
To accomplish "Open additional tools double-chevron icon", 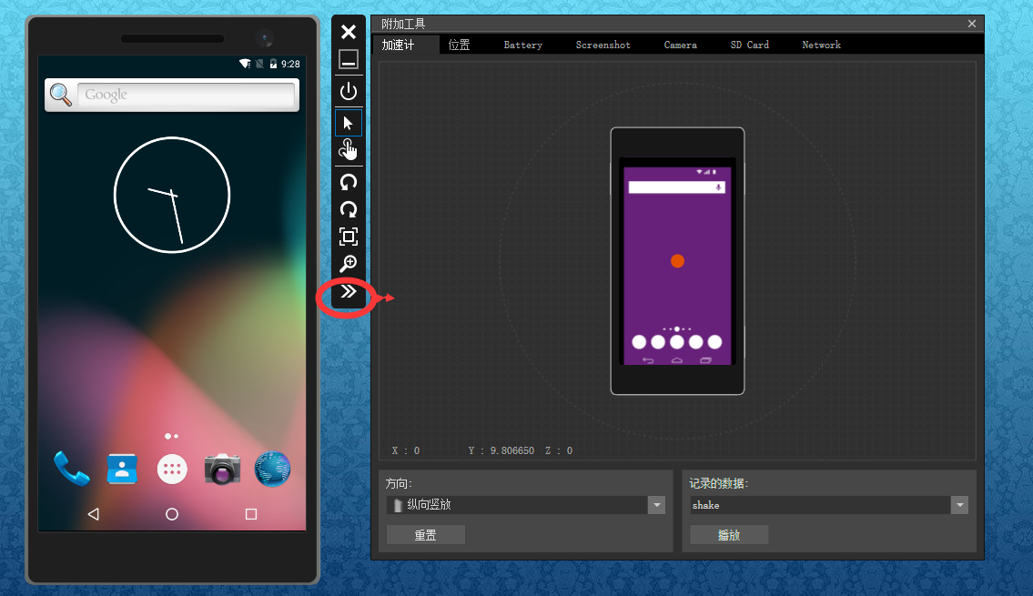I will pyautogui.click(x=349, y=291).
